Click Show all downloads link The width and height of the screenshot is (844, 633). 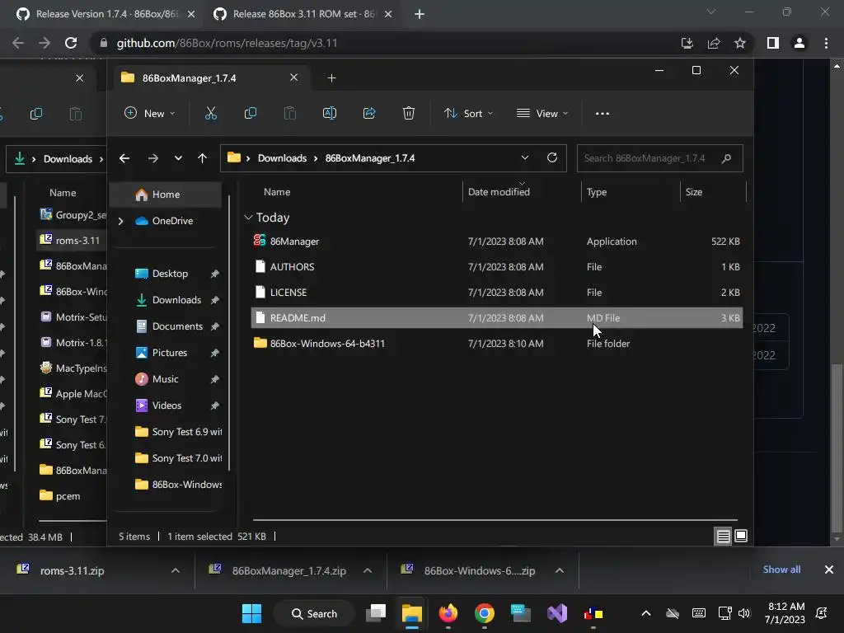(x=781, y=570)
